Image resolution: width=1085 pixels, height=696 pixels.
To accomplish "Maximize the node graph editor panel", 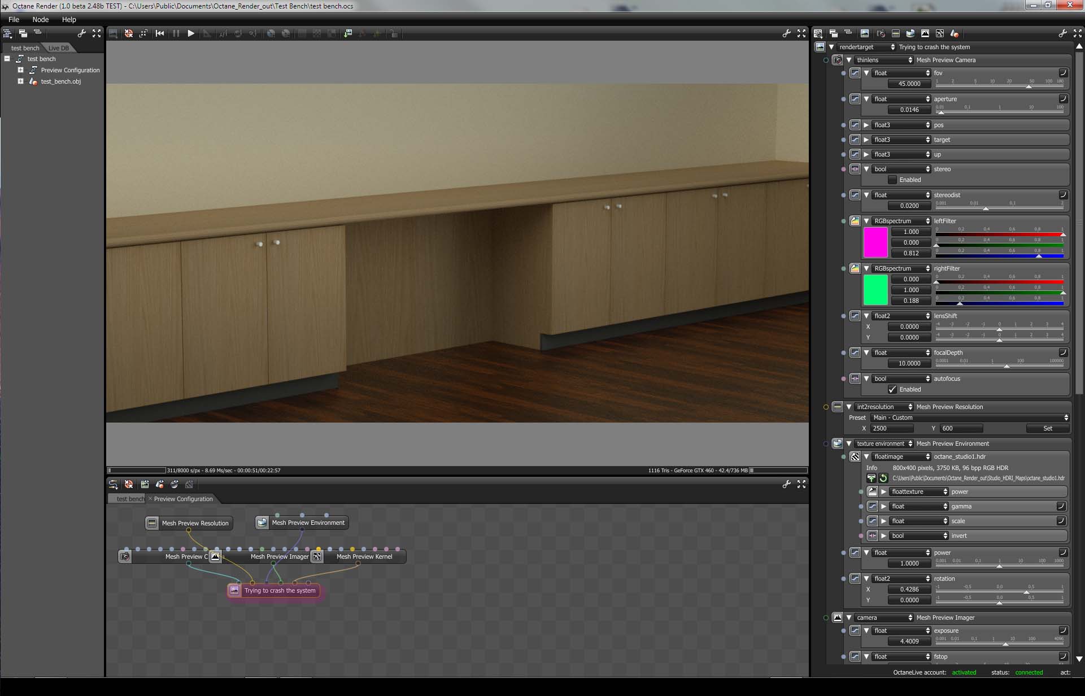I will (801, 484).
